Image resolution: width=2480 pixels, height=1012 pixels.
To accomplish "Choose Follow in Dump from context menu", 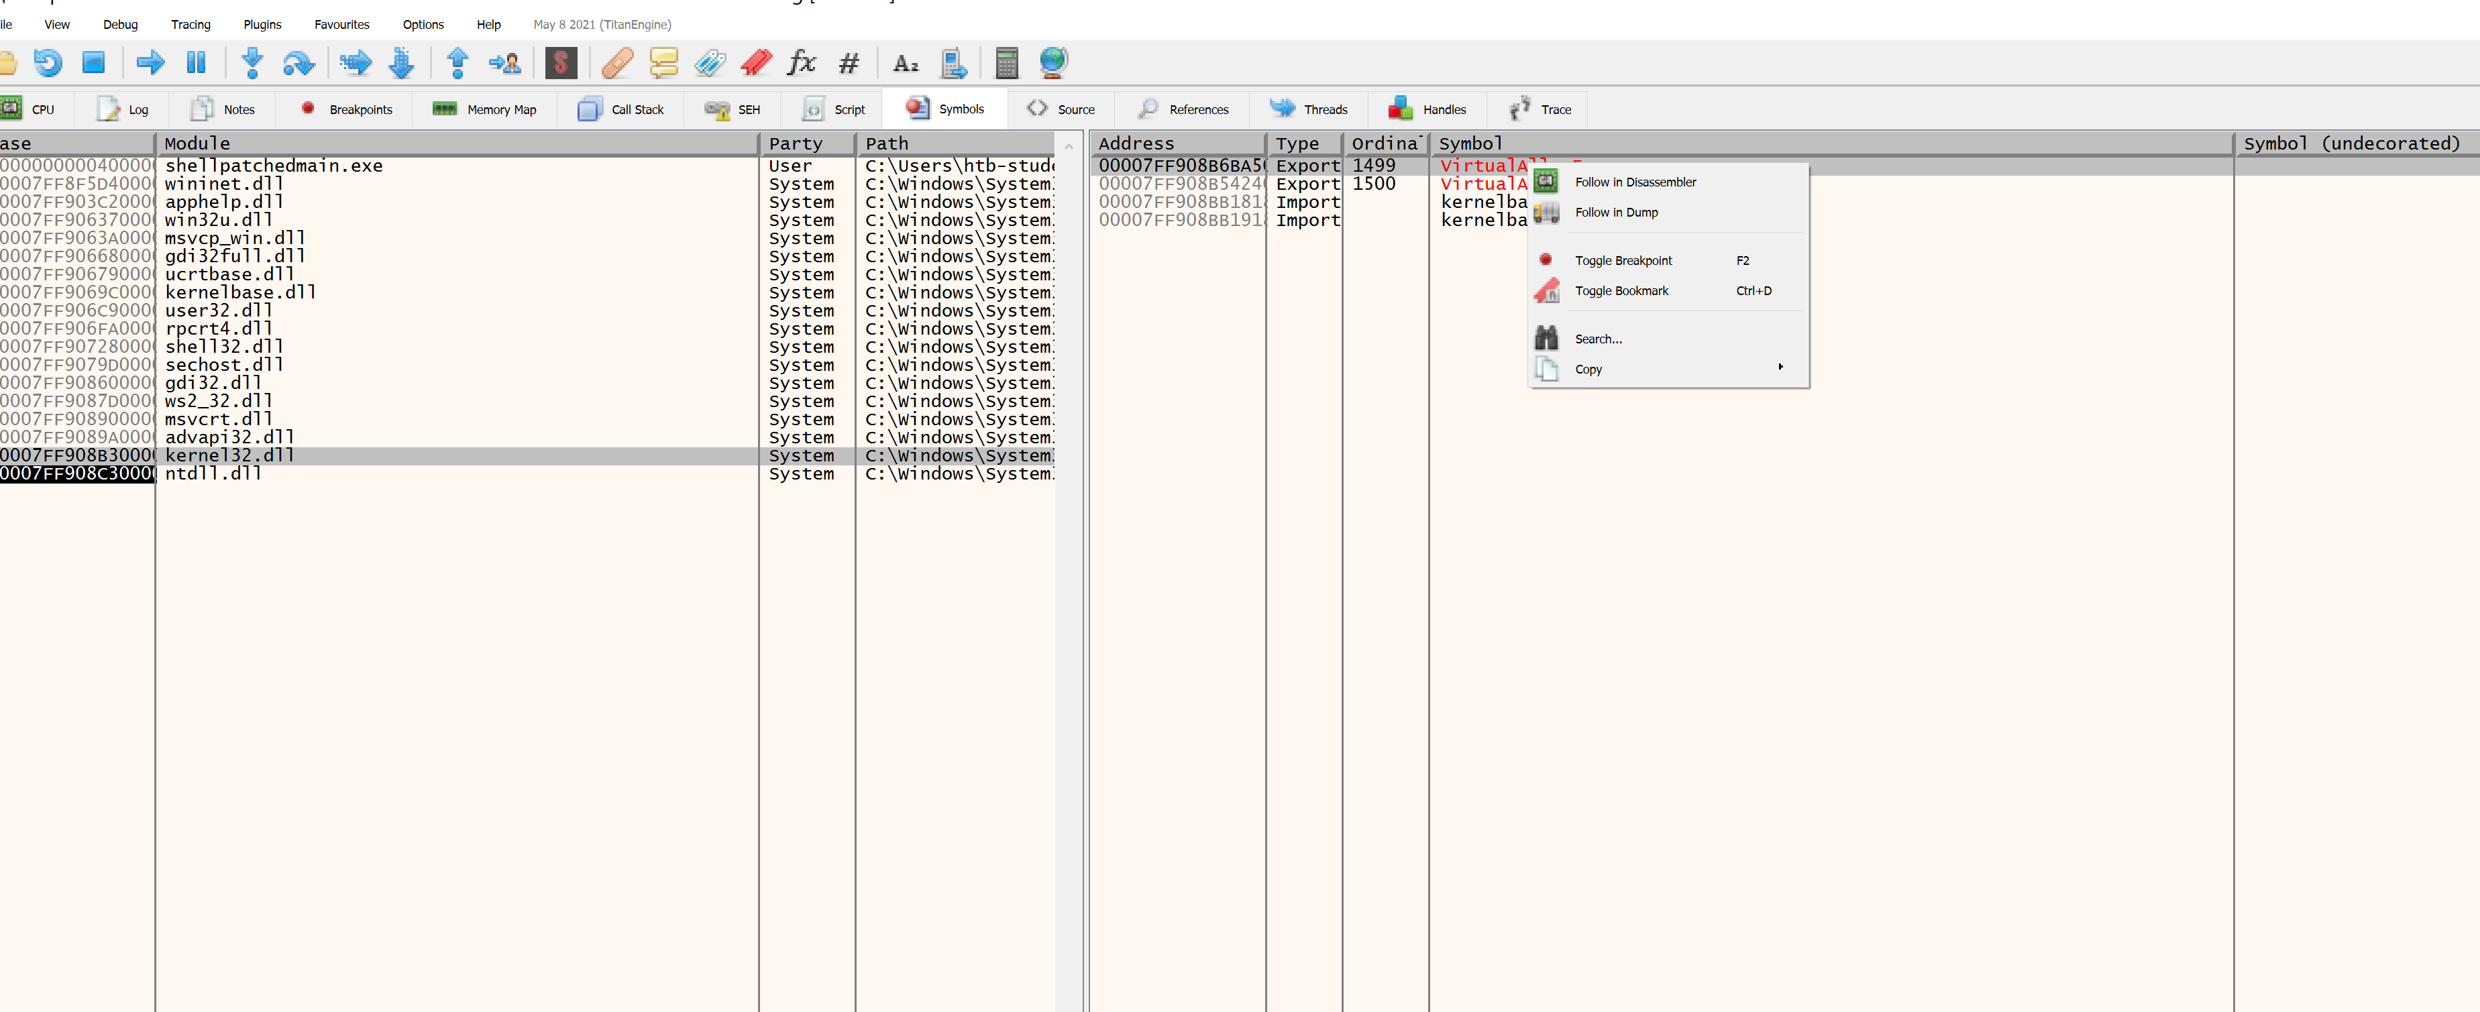I will point(1668,212).
